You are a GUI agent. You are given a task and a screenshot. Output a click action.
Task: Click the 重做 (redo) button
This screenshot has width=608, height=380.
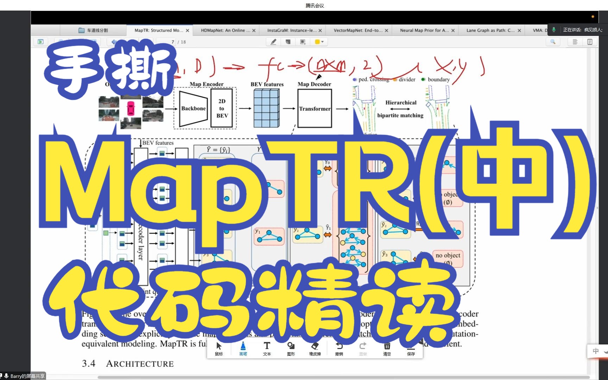[363, 349]
